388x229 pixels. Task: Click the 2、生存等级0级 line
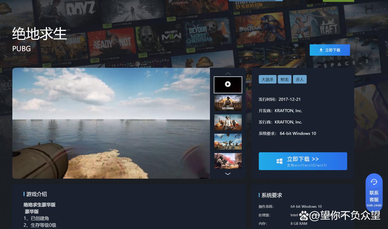(x=40, y=225)
